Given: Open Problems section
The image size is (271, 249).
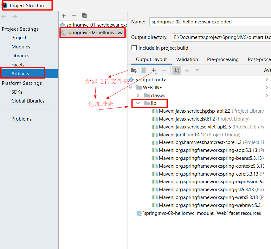Looking at the screenshot, I should [x=22, y=119].
